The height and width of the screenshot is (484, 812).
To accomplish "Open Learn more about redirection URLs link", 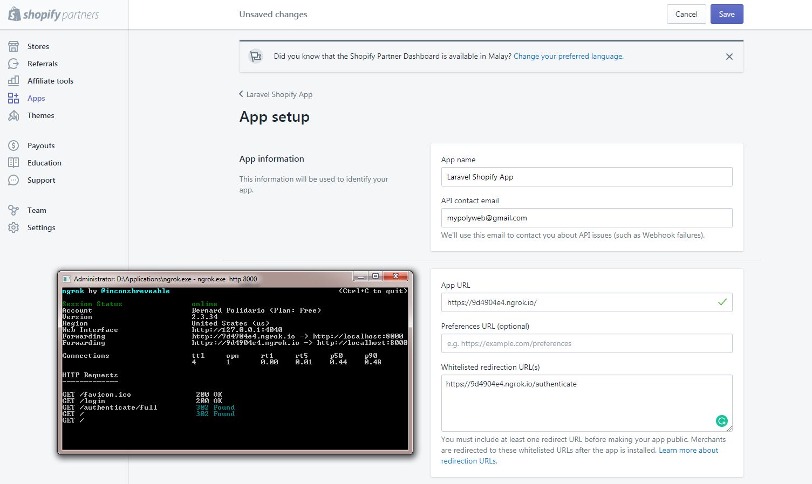I will click(579, 455).
